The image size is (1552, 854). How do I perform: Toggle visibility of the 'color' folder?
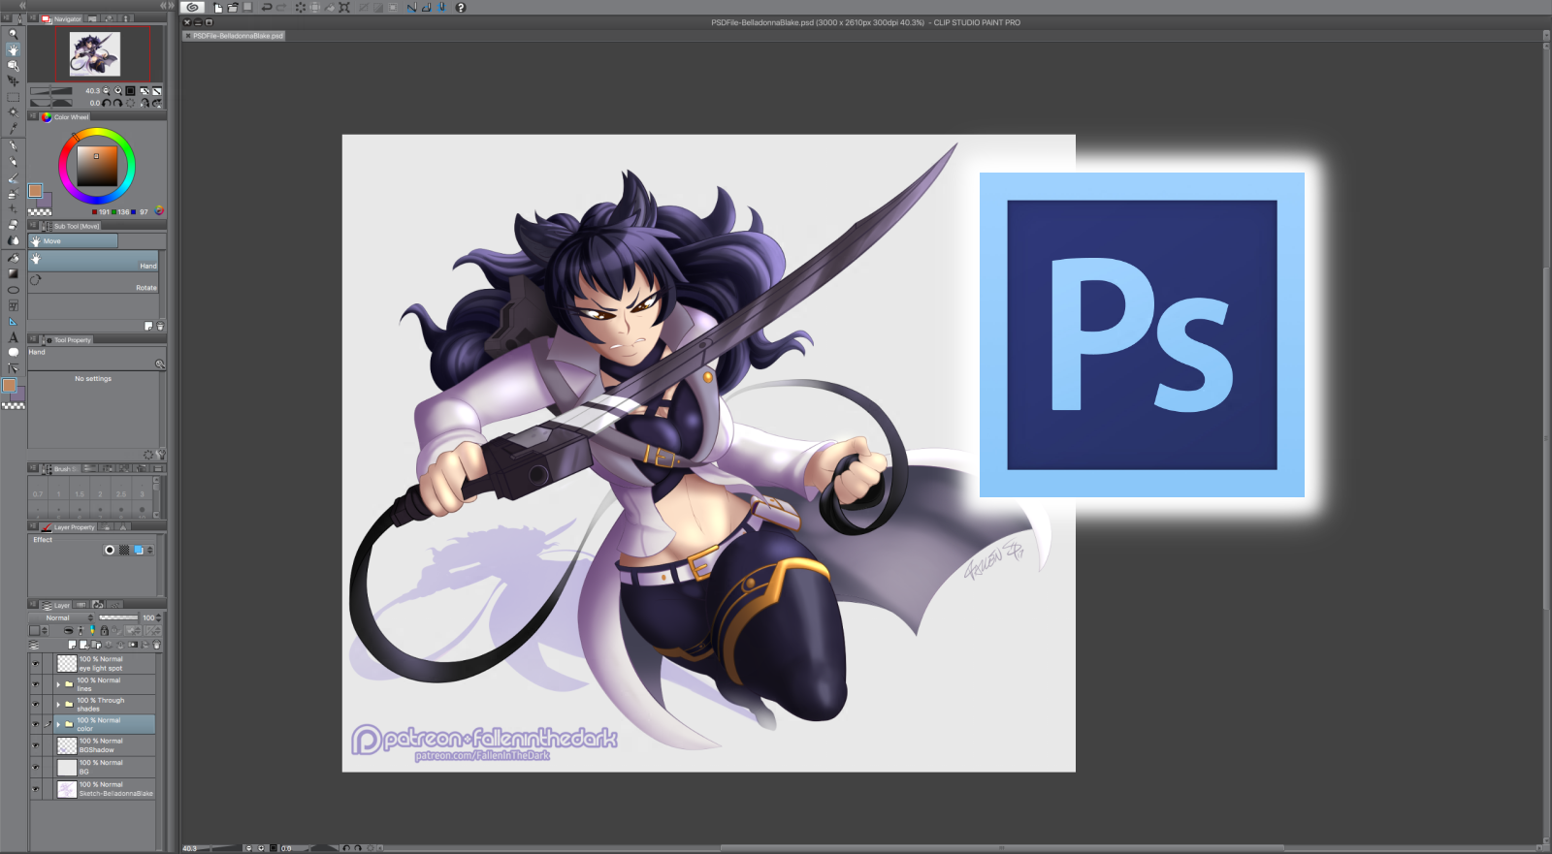coord(36,724)
